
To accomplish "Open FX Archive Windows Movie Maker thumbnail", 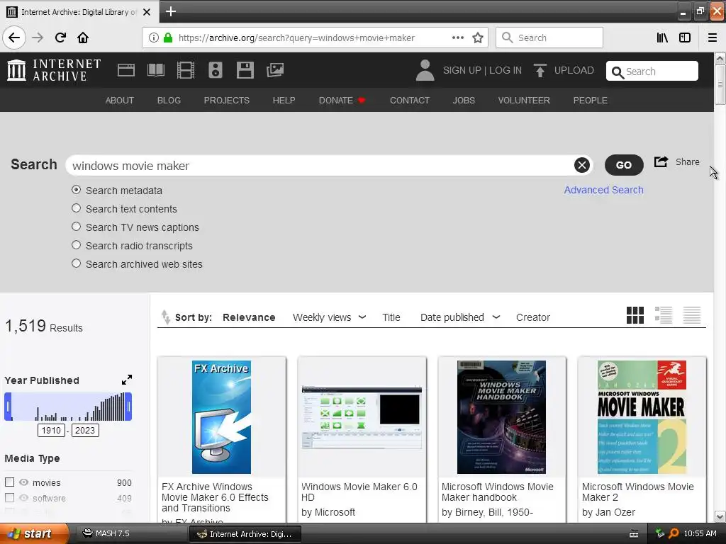I will coord(221,416).
